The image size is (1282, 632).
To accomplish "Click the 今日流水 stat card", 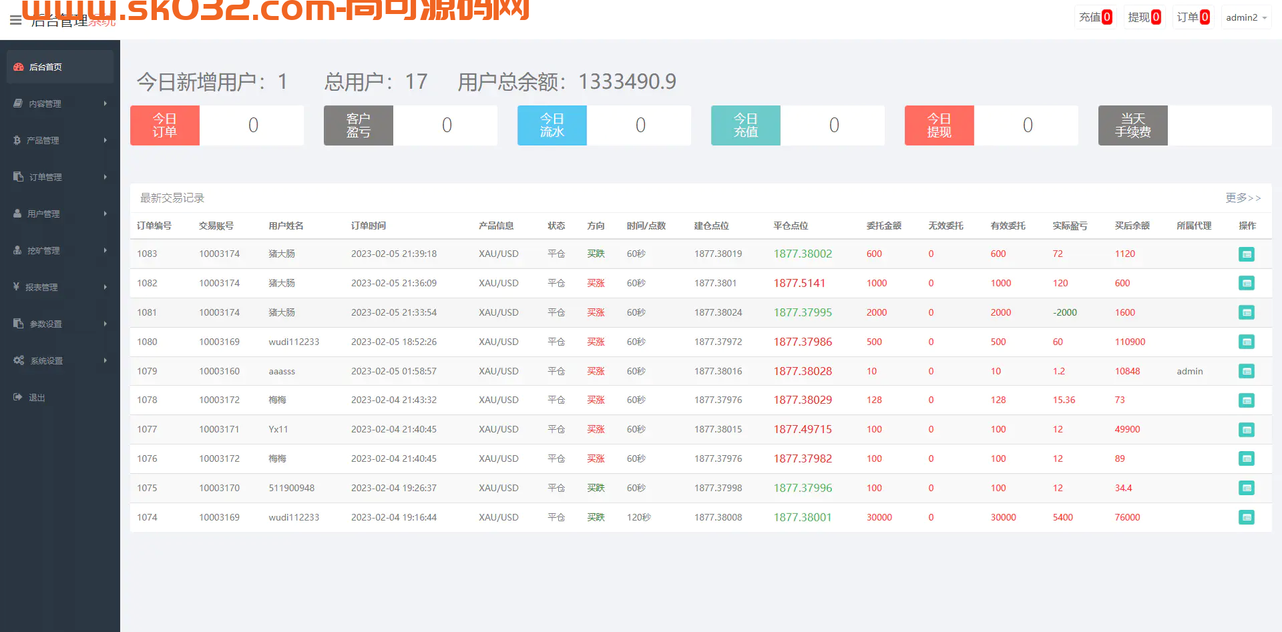I will pos(604,125).
